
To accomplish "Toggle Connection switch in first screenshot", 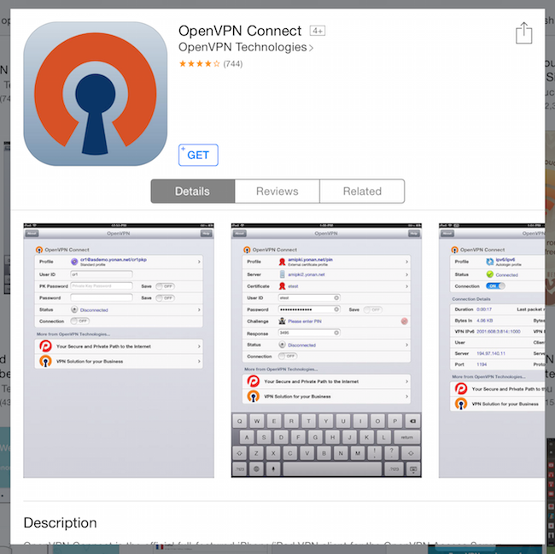I will click(x=84, y=321).
